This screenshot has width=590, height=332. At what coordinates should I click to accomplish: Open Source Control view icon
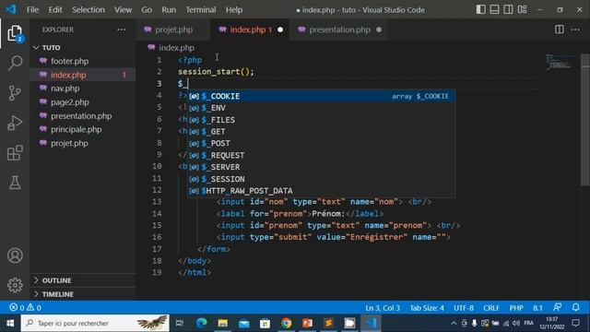pos(15,93)
